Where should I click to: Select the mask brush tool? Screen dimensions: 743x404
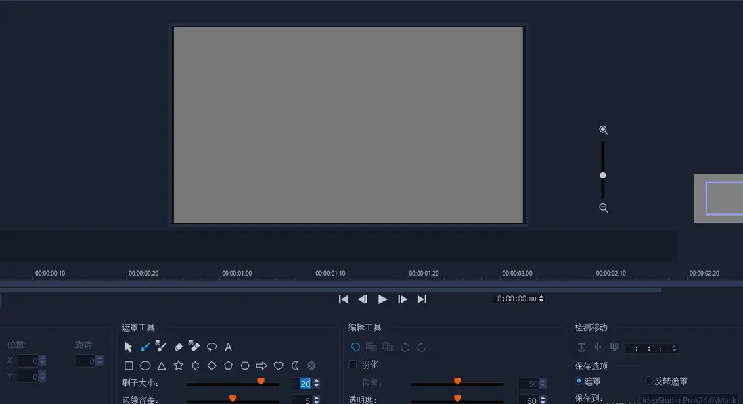tap(145, 347)
